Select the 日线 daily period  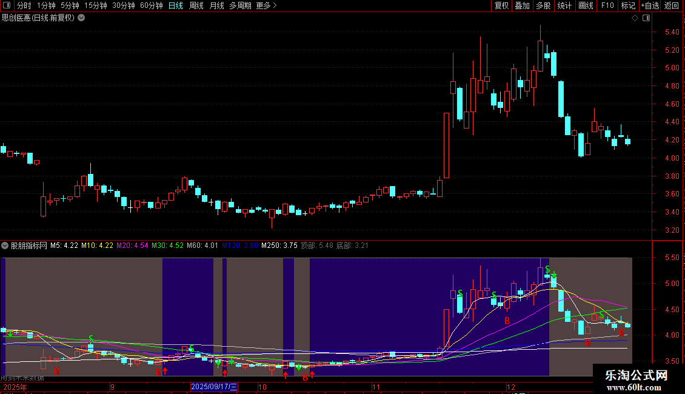(176, 5)
